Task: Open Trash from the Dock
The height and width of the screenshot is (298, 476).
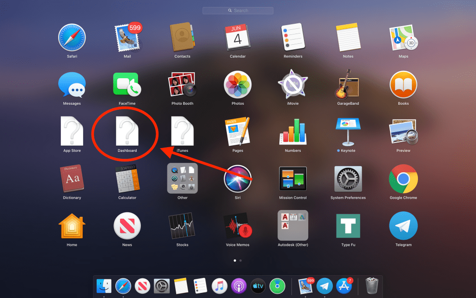Action: pyautogui.click(x=372, y=286)
